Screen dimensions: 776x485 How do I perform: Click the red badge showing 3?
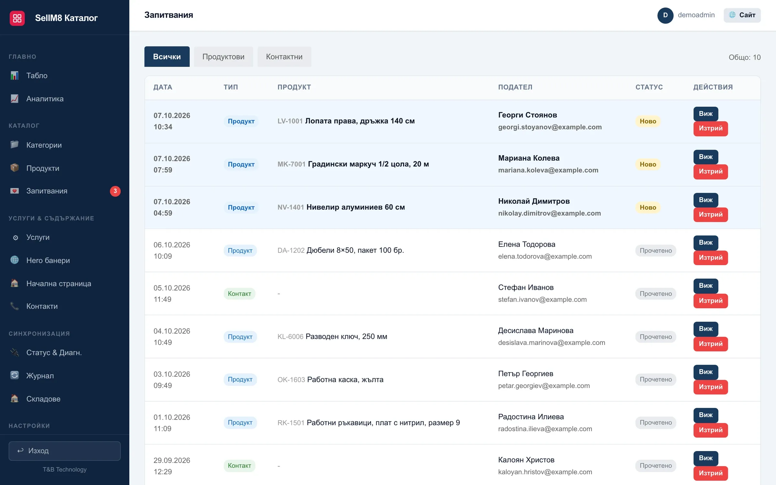click(x=115, y=191)
